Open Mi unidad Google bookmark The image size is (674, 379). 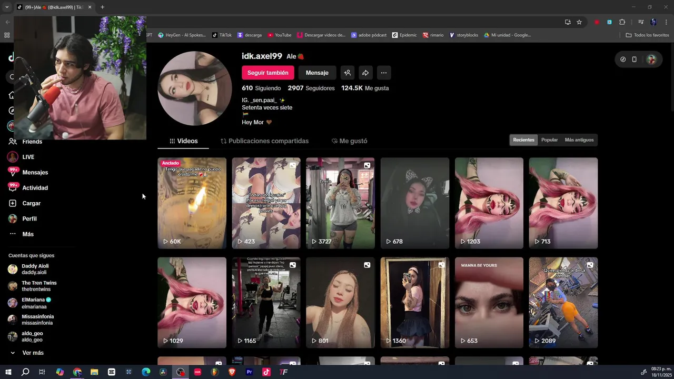pyautogui.click(x=507, y=35)
